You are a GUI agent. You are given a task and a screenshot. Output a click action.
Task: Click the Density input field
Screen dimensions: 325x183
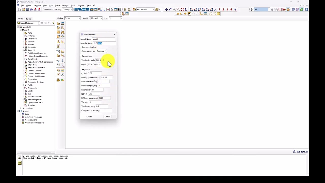pyautogui.click(x=107, y=78)
